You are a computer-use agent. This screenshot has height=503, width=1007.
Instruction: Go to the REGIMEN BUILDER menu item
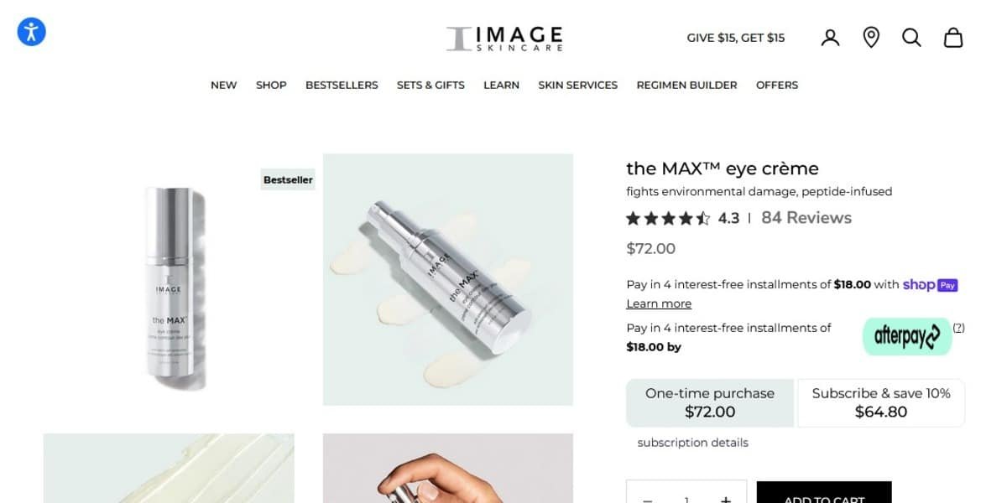686,85
